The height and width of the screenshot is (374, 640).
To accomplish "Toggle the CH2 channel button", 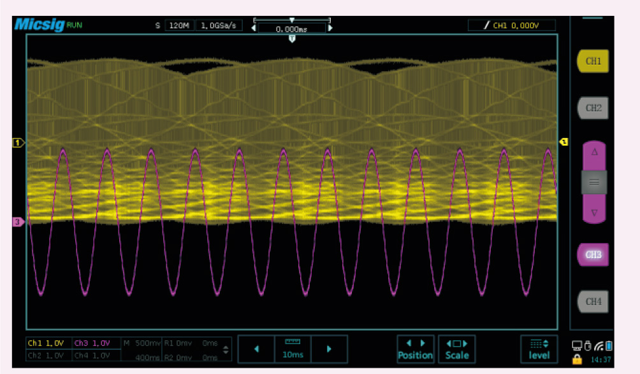I will coord(593,108).
